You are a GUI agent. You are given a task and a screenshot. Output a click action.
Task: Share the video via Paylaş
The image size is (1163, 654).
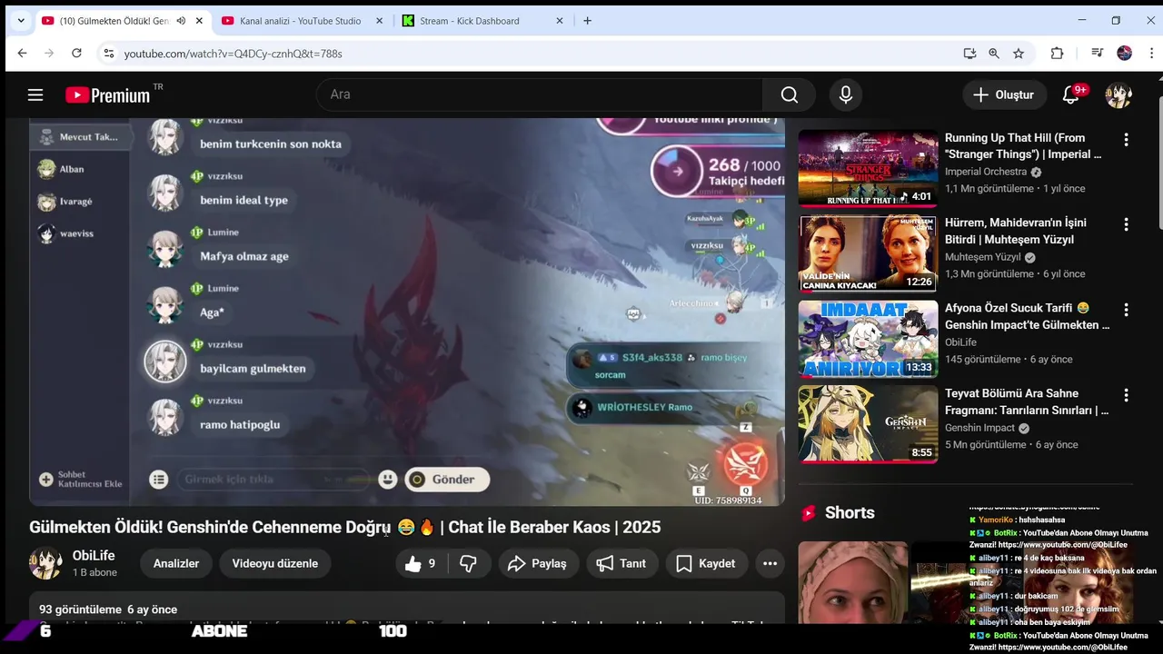[x=537, y=563]
